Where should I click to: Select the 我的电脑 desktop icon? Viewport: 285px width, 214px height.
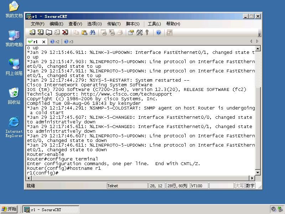pos(14,39)
